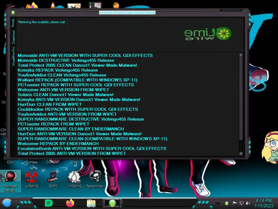278x209 pixels.
Task: Open the OOPS desktop icon
Action: point(53,179)
